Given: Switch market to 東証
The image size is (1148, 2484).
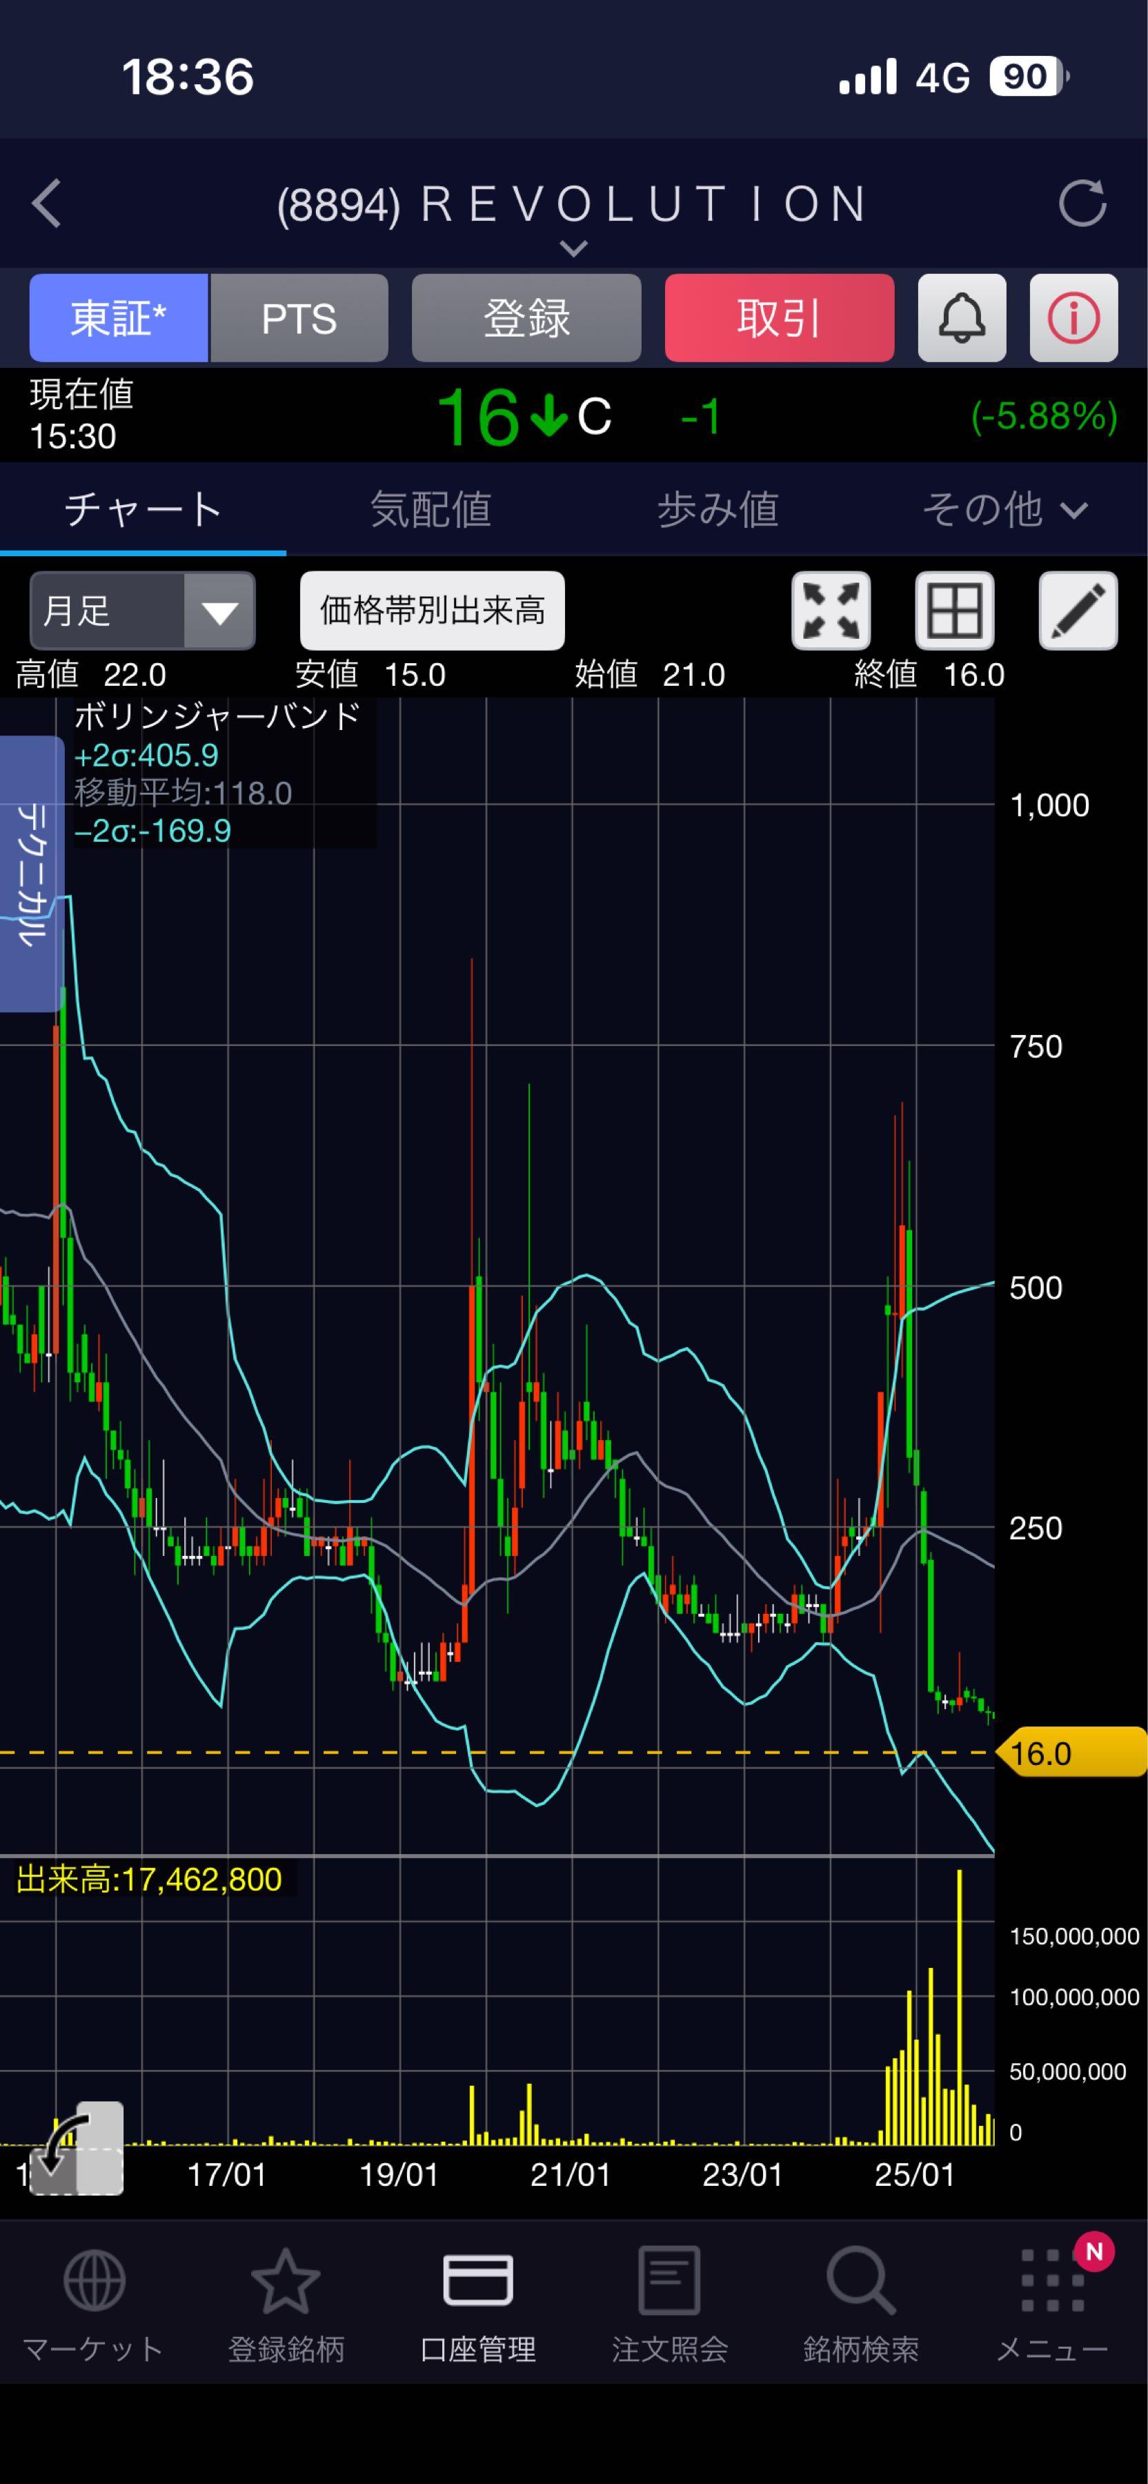Looking at the screenshot, I should coord(119,318).
